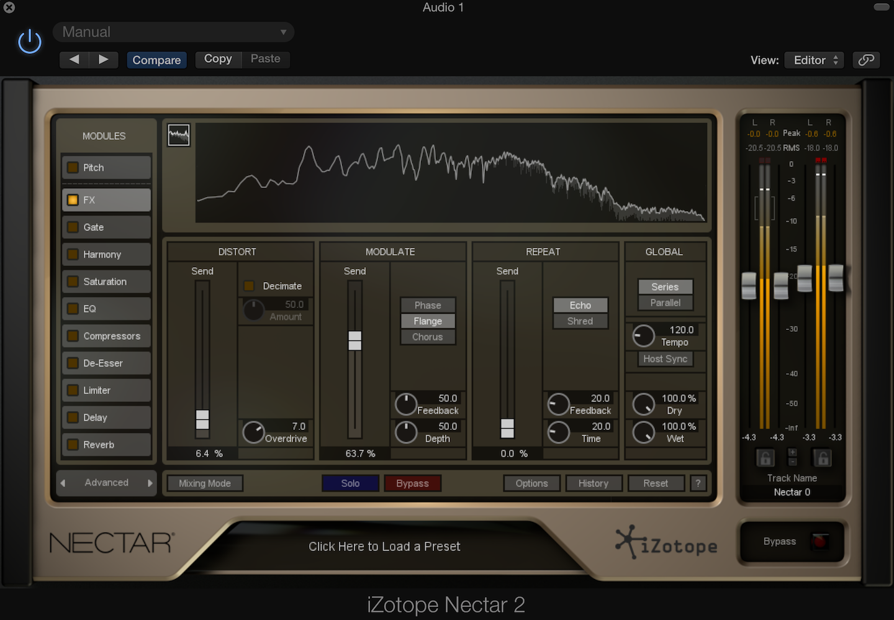Click the Modulate Feedback knob

click(x=406, y=404)
